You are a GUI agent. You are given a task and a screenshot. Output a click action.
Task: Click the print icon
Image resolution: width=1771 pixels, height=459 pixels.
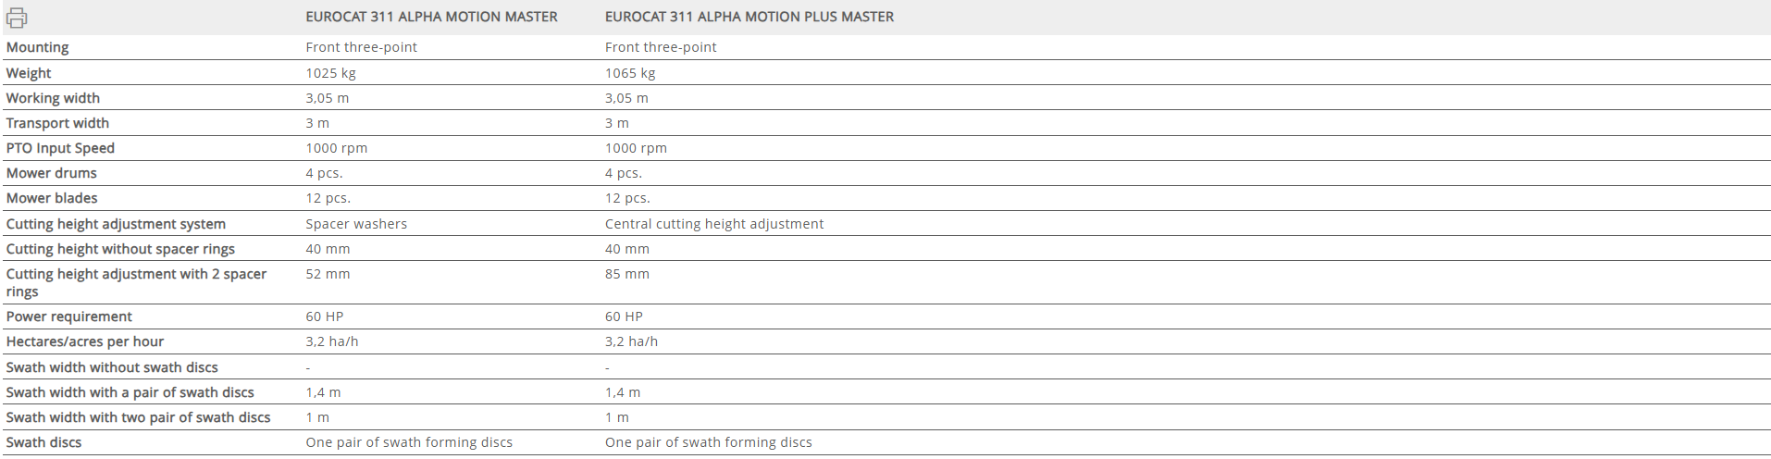[x=17, y=18]
